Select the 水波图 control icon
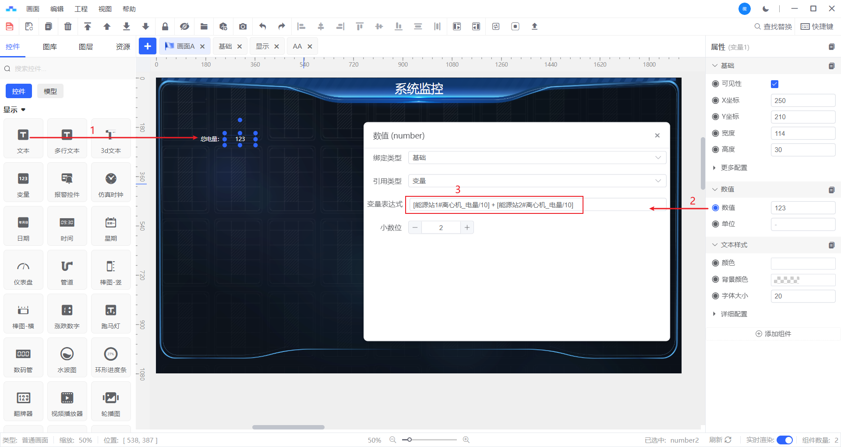This screenshot has width=841, height=447. tap(67, 358)
